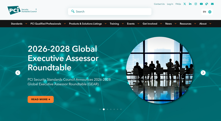
Task: Click the Contact Us link
Action: pyautogui.click(x=159, y=4)
